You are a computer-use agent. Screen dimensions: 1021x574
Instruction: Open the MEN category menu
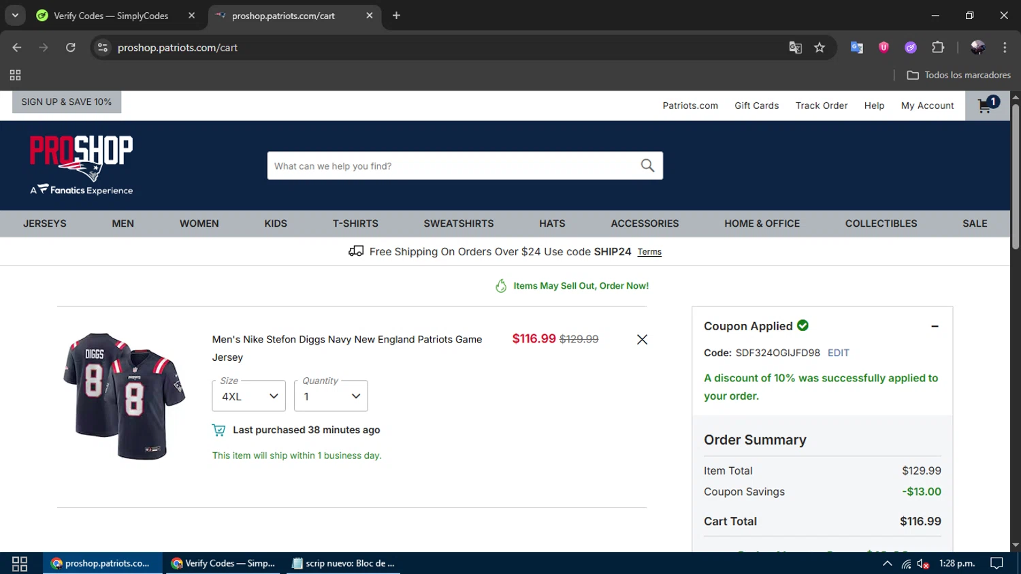pos(123,223)
